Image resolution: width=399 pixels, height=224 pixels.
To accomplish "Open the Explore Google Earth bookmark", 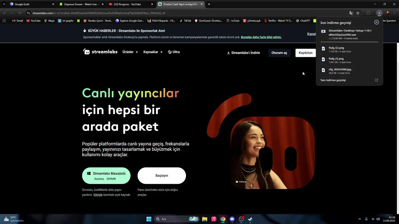I will 129,21.
